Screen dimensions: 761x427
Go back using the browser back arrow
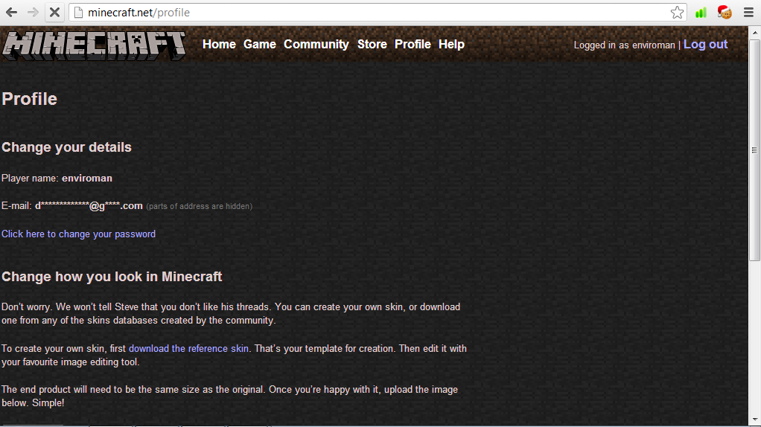pos(12,12)
